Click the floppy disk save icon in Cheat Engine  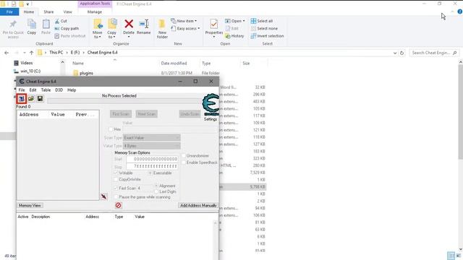40,98
